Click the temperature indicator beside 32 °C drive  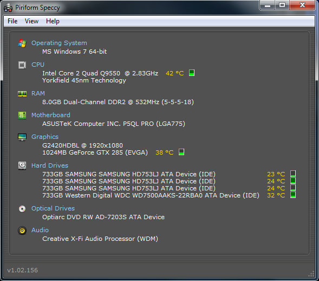293,195
